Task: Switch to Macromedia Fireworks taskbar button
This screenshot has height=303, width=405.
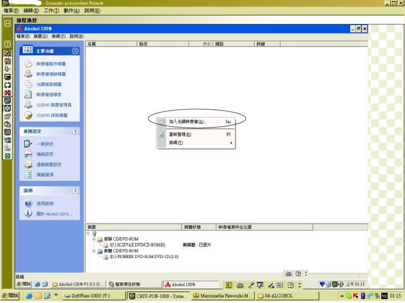Action: pos(223,296)
